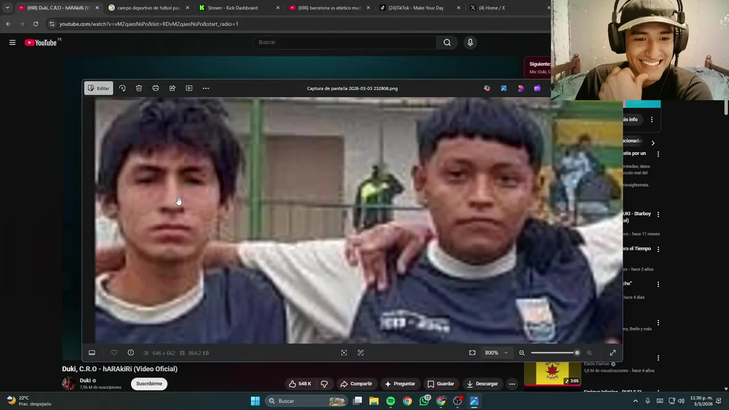Viewport: 729px width, 410px height.
Task: Click the text scan icon in Photos
Action: click(x=361, y=353)
